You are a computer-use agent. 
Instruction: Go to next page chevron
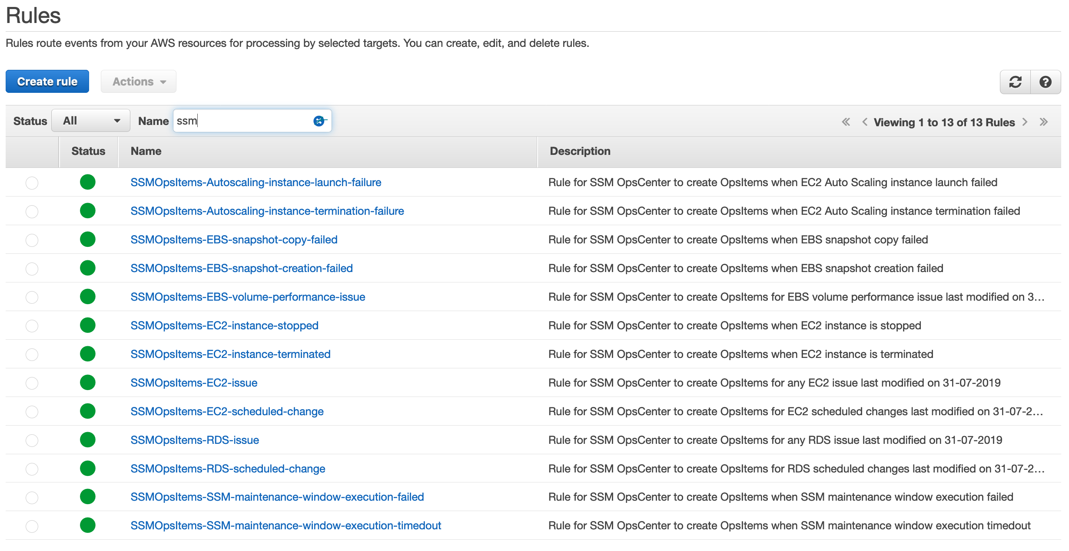coord(1025,122)
